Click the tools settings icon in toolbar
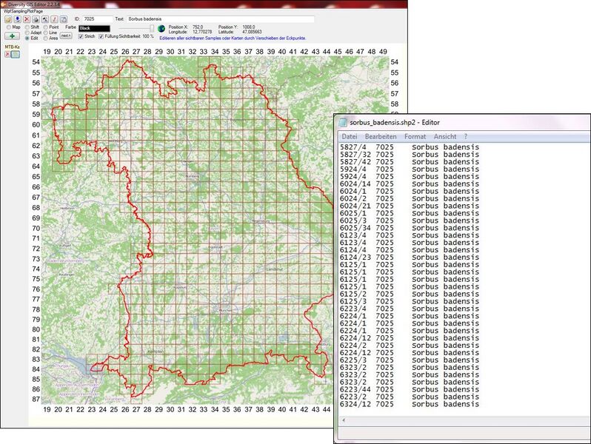 [x=45, y=19]
